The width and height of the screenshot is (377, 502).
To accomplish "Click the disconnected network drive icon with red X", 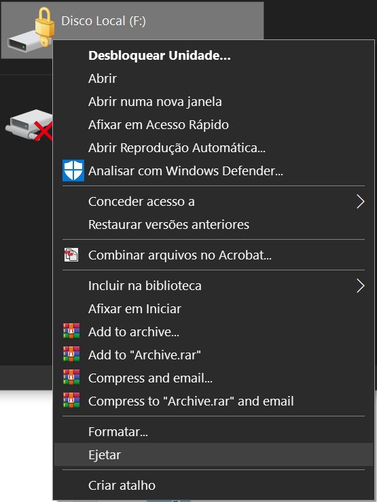I will (x=29, y=125).
